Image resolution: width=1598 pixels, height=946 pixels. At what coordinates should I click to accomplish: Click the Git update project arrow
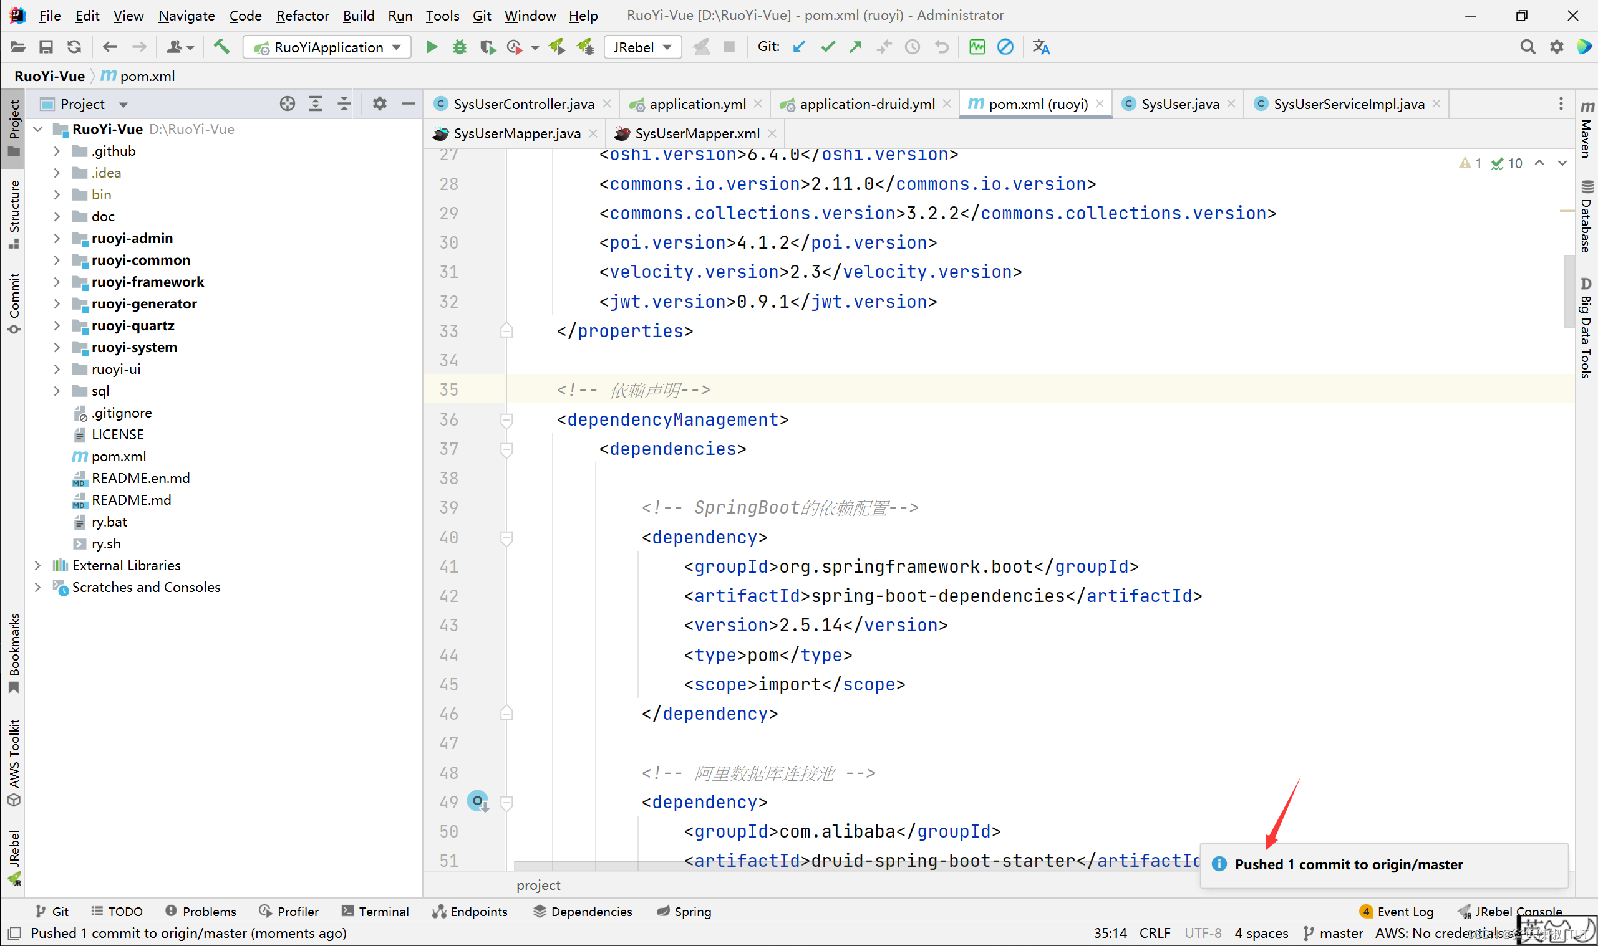(800, 47)
